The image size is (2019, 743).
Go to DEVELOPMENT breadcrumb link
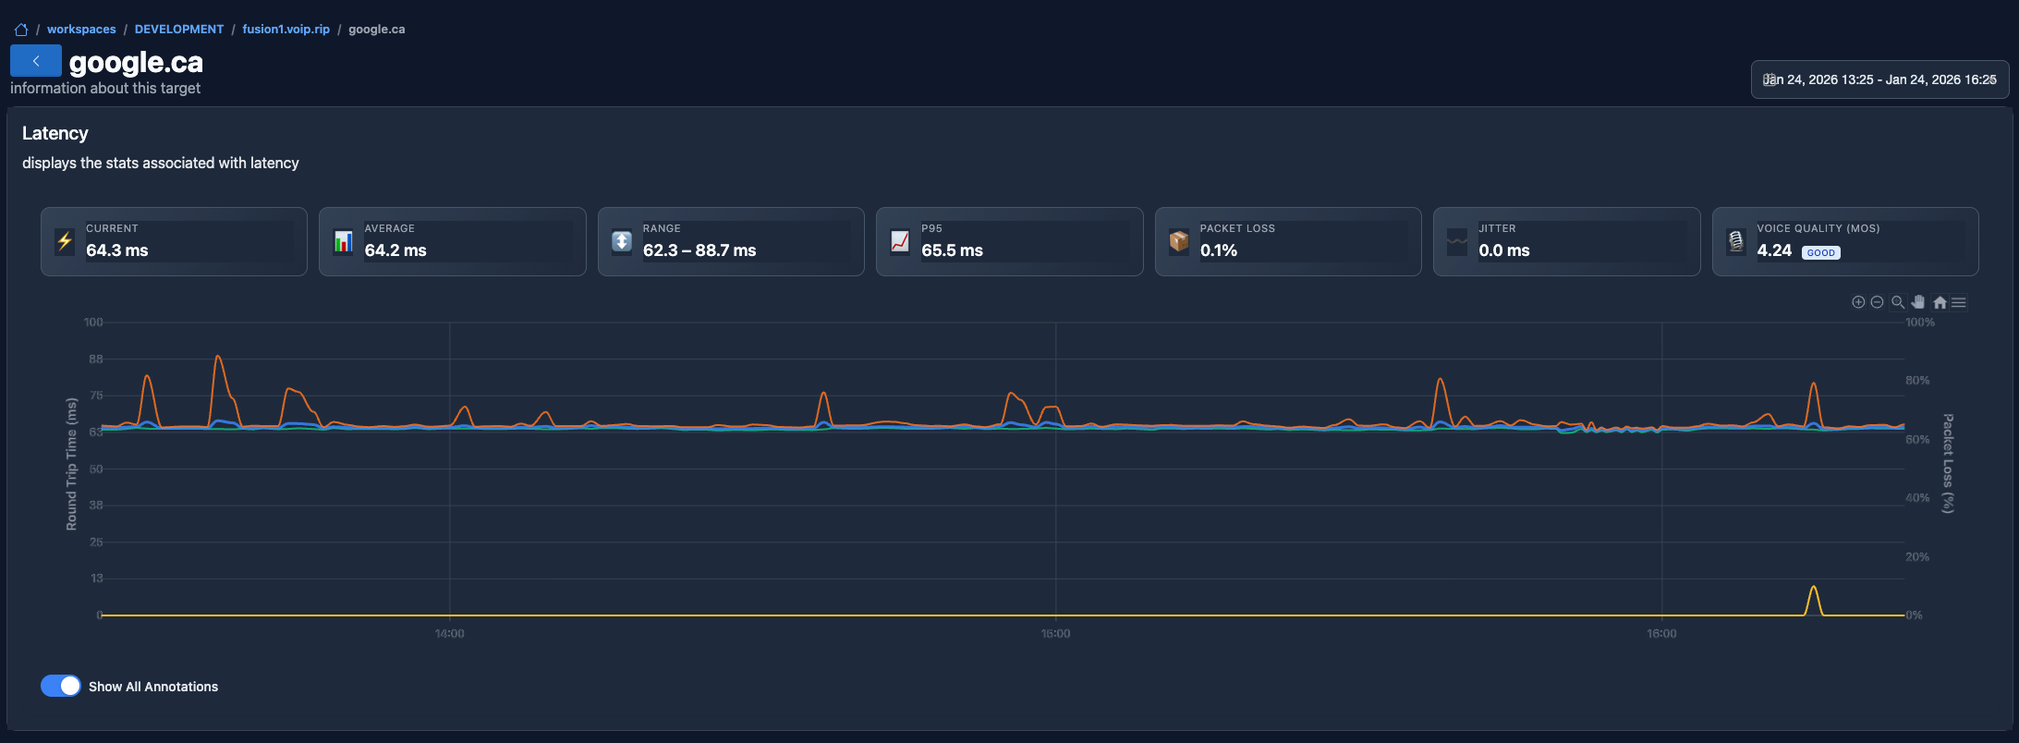[179, 30]
